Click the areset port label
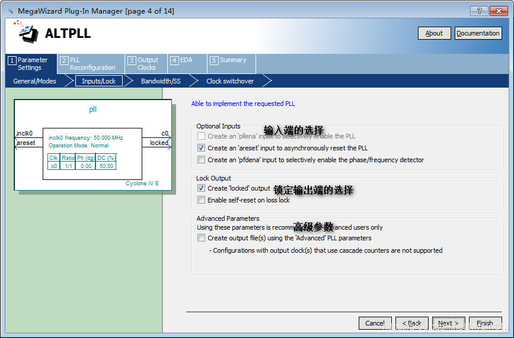 coord(26,143)
